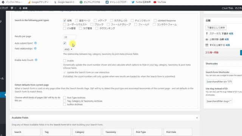The image size is (242, 136).
Task: Click the comments bubble icon in admin bar
Action: point(12,8)
